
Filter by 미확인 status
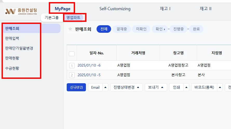141,29
